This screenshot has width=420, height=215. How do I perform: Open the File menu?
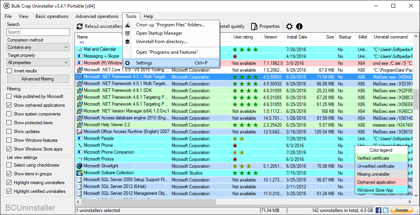[8, 16]
